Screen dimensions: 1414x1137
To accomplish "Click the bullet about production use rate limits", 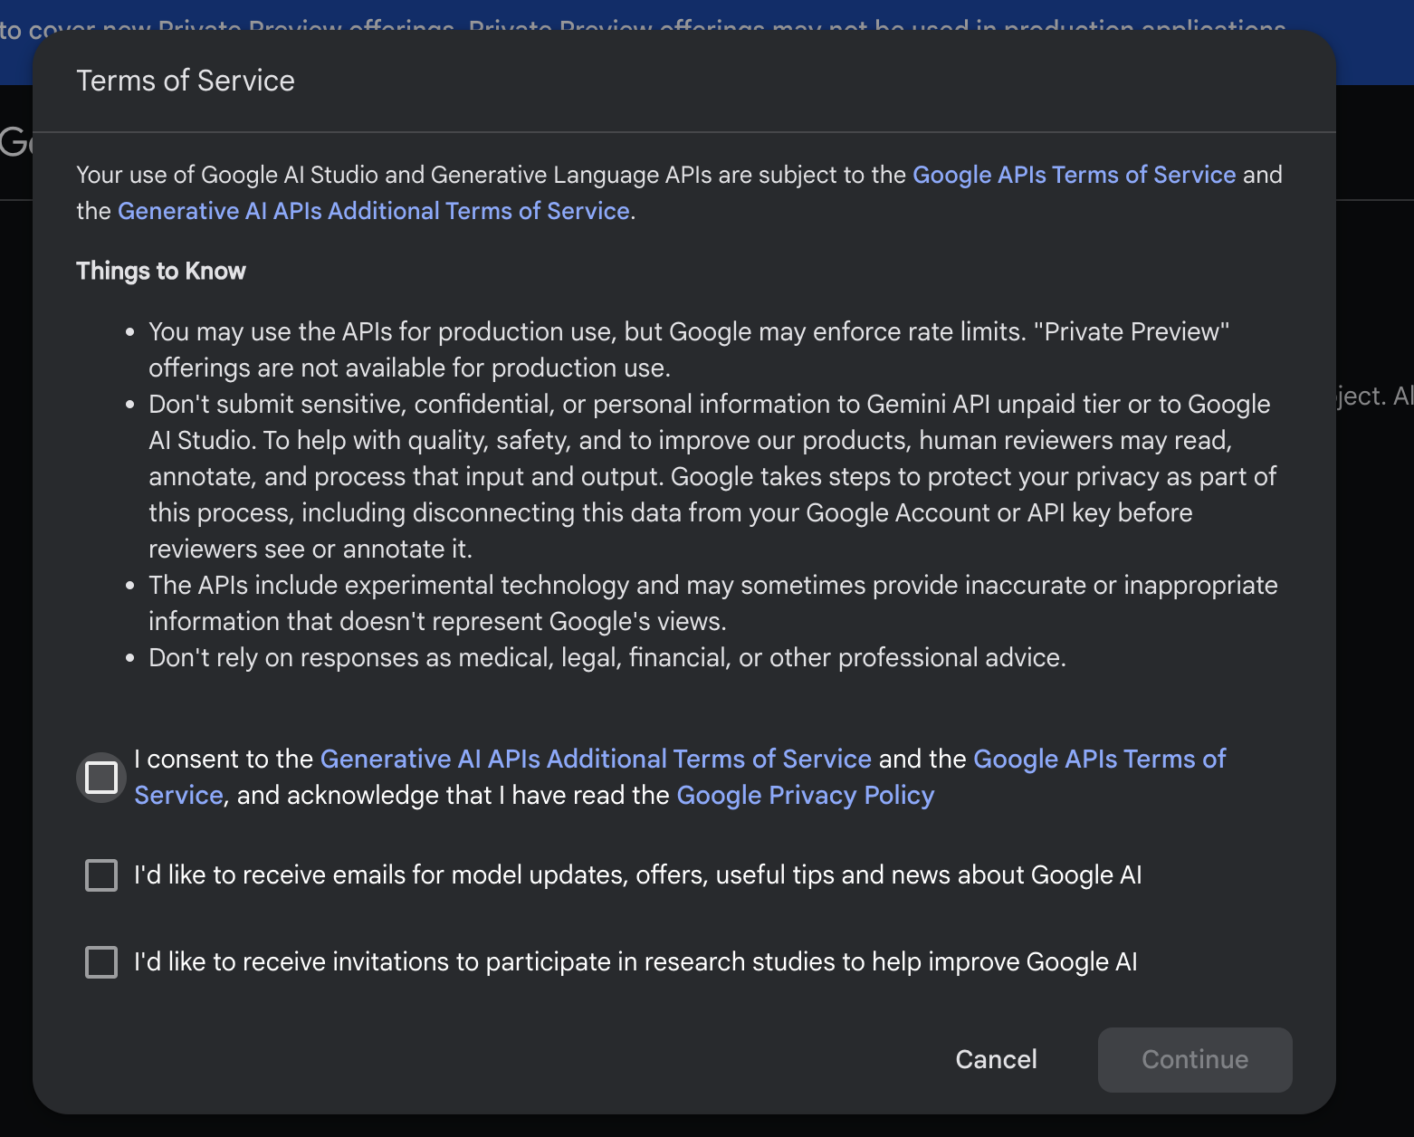I will 688,349.
